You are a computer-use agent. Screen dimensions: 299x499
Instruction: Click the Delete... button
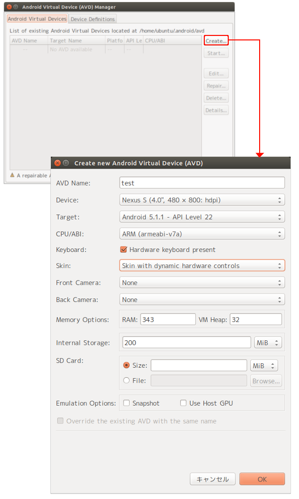[x=216, y=98]
